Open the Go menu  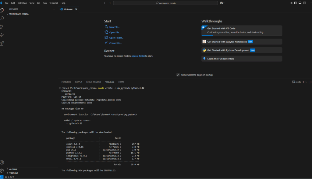[x=39, y=3]
